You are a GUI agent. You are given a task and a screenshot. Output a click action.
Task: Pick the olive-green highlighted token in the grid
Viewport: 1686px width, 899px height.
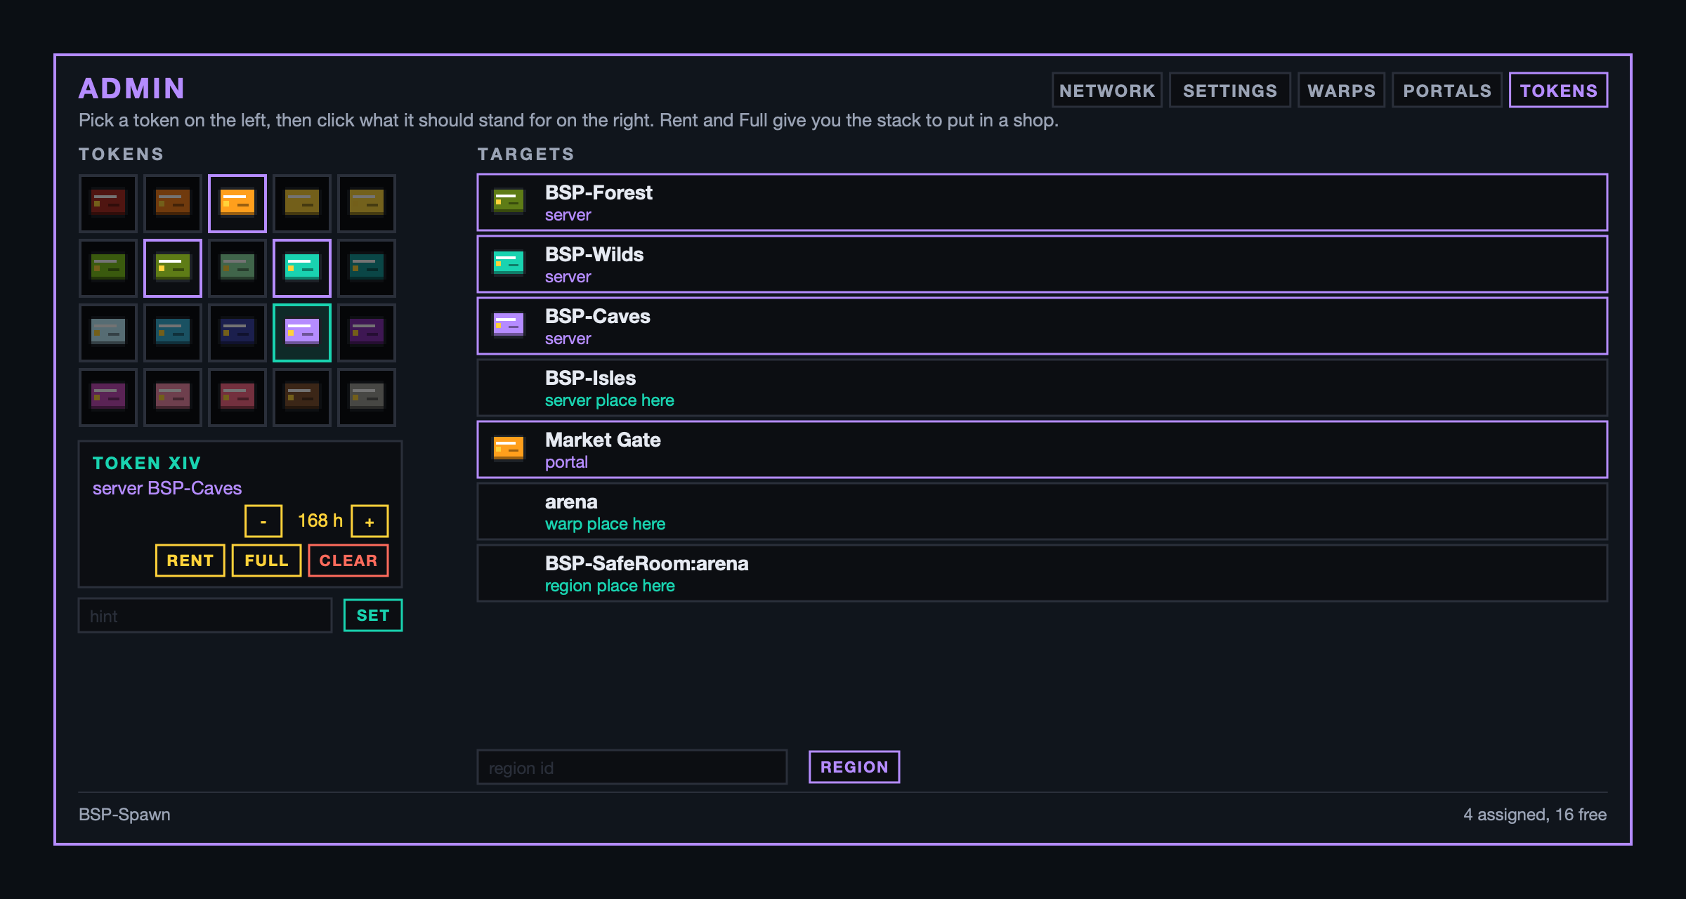[x=172, y=268]
